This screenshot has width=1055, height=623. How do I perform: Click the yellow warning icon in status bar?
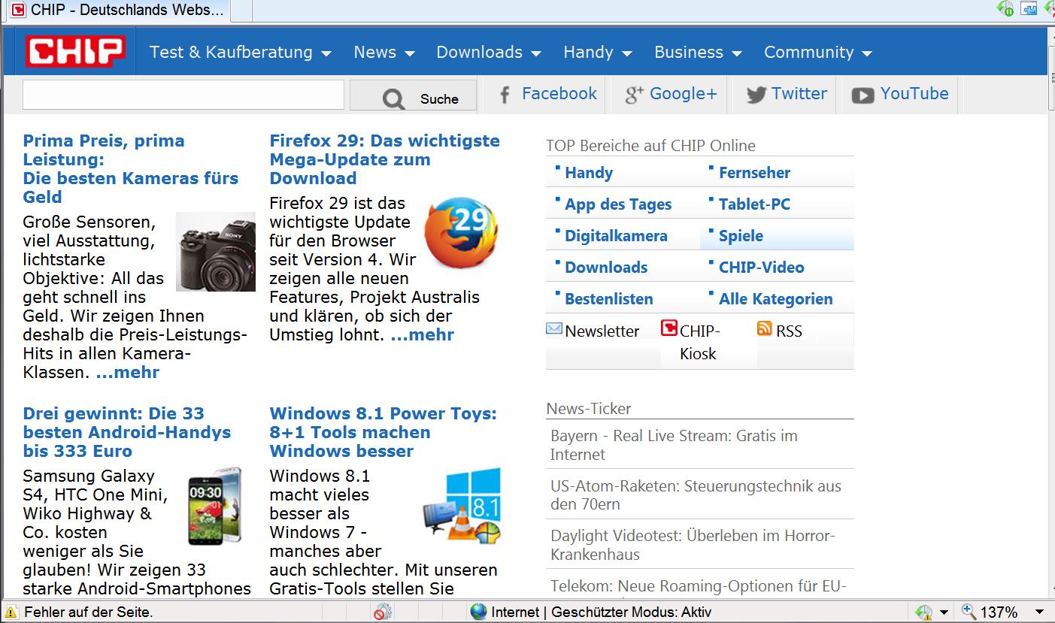pyautogui.click(x=11, y=612)
